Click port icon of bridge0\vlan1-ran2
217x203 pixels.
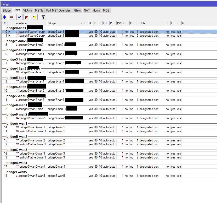(x=18, y=45)
